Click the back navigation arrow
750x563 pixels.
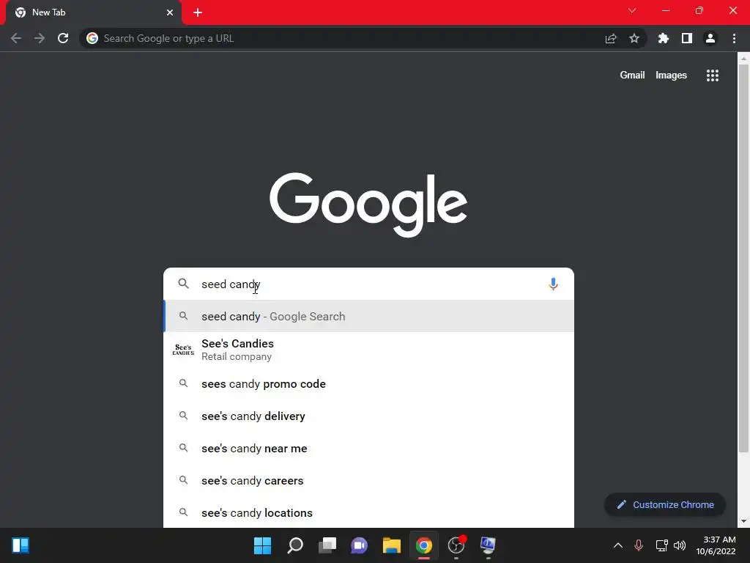[x=16, y=38]
